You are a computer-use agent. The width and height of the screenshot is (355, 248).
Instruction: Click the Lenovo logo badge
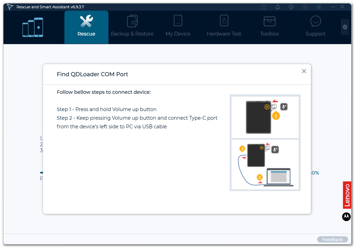pos(347,195)
